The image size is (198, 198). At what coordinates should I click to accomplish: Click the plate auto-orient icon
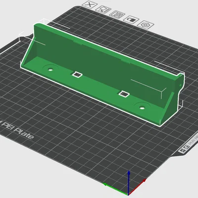point(103,9)
